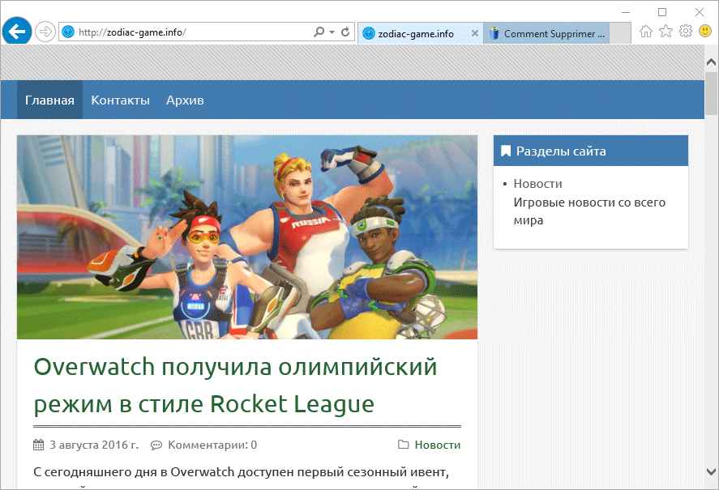Image resolution: width=719 pixels, height=490 pixels.
Task: Maximize the browser window
Action: pos(662,12)
